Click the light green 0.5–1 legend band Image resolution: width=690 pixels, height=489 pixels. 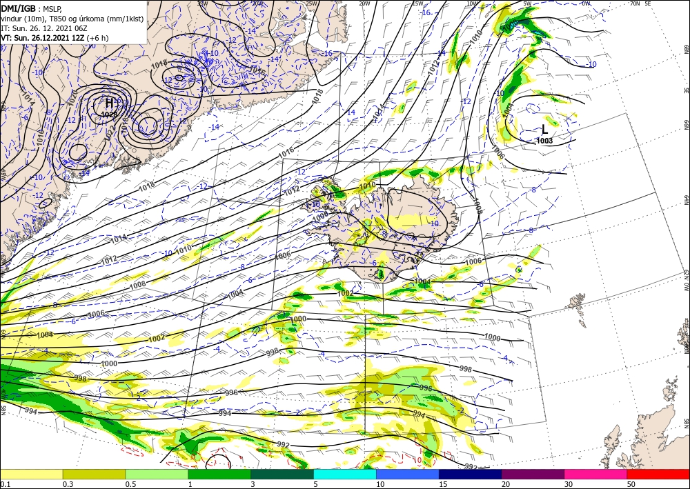(157, 474)
